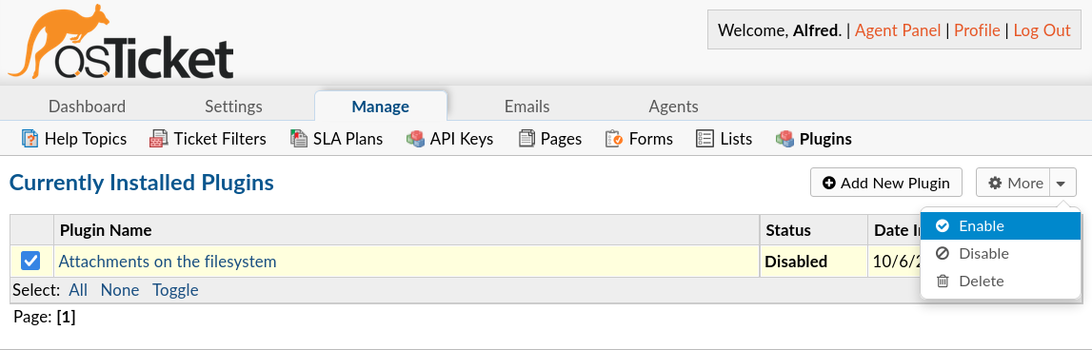1092x350 pixels.
Task: Click the Plugins icon in submenu
Action: (x=784, y=139)
